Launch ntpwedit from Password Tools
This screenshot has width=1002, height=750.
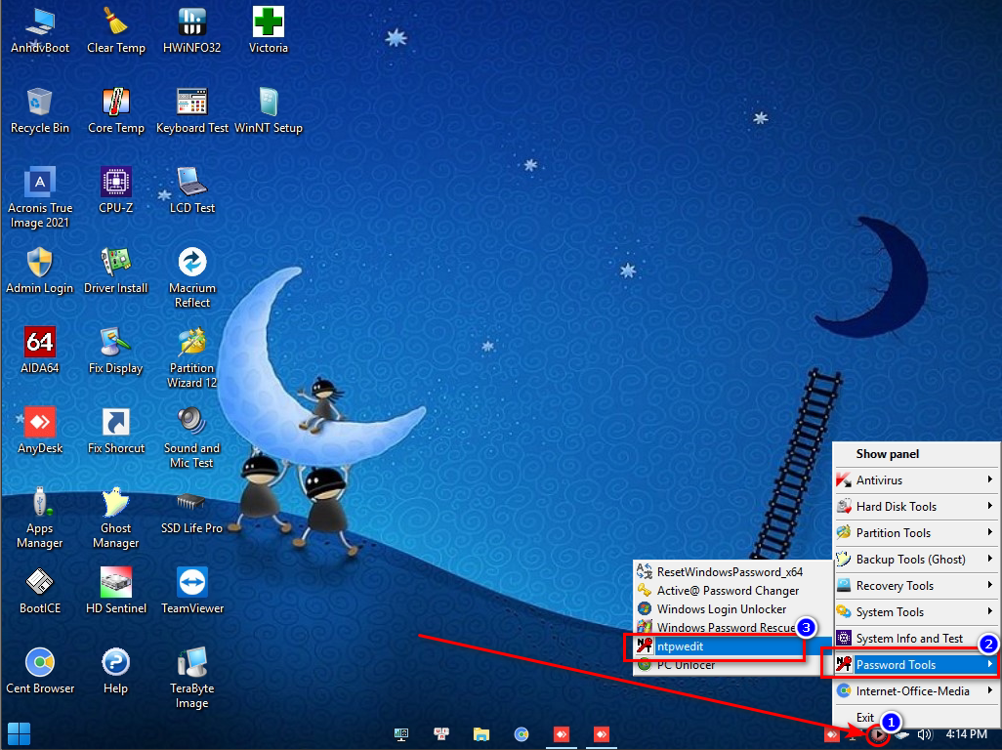(732, 646)
